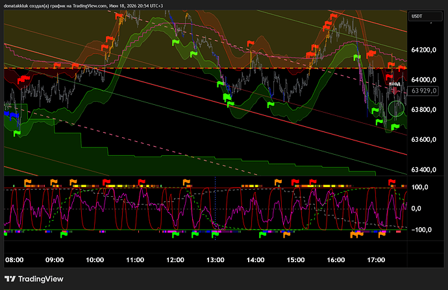The width and height of the screenshot is (448, 290).
Task: Click the -100,0 oscillator scale label
Action: click(421, 230)
